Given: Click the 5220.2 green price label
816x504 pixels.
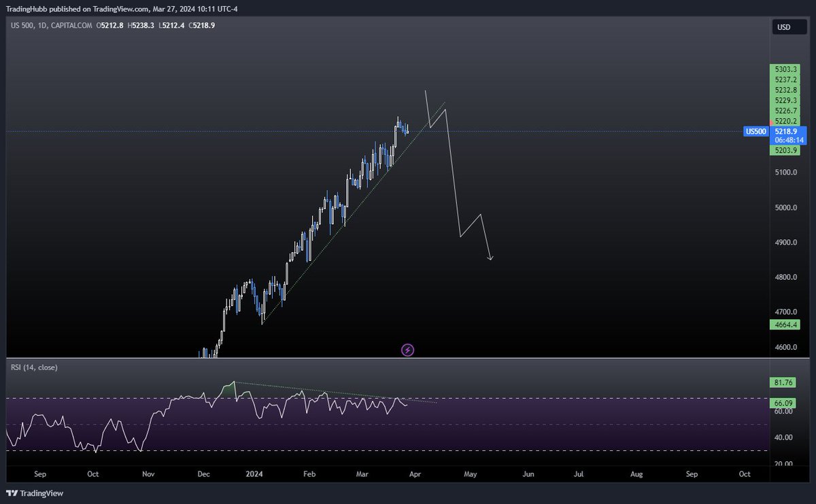Looking at the screenshot, I should [785, 121].
